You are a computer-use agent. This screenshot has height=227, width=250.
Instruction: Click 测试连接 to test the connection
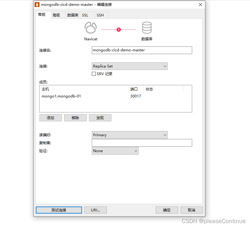(x=58, y=210)
